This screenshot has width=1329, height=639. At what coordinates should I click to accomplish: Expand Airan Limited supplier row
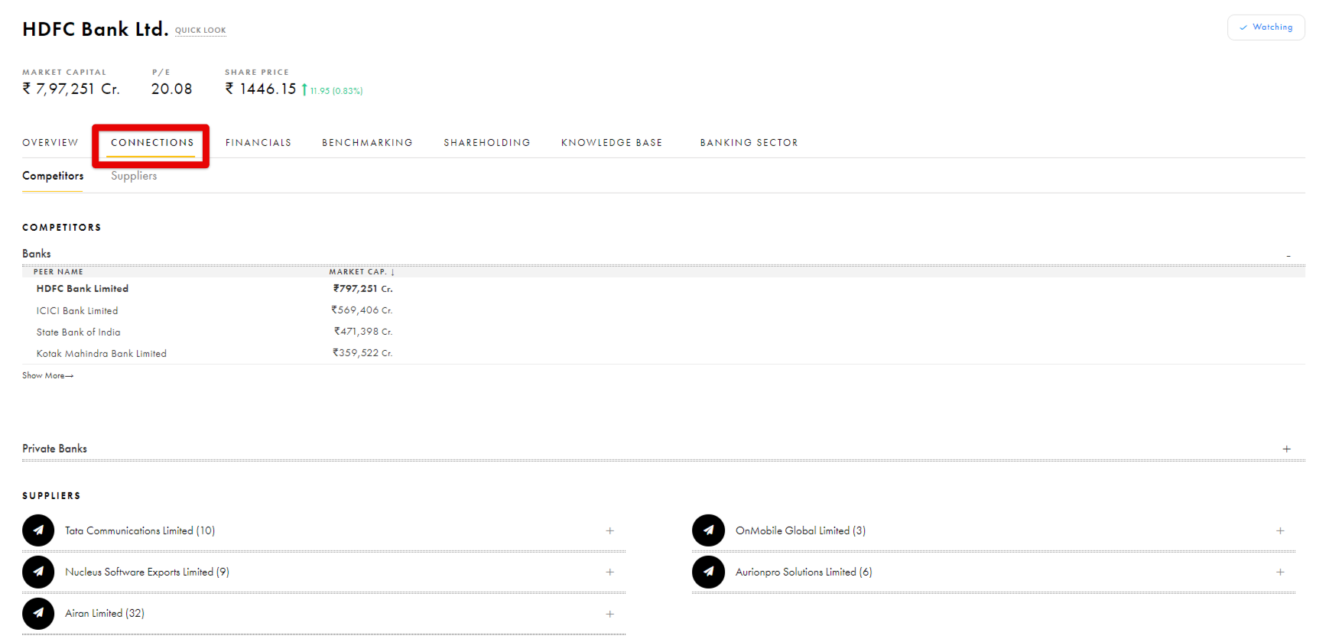tap(610, 614)
